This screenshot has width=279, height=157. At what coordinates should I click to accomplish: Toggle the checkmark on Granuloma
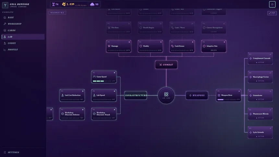[271, 91]
